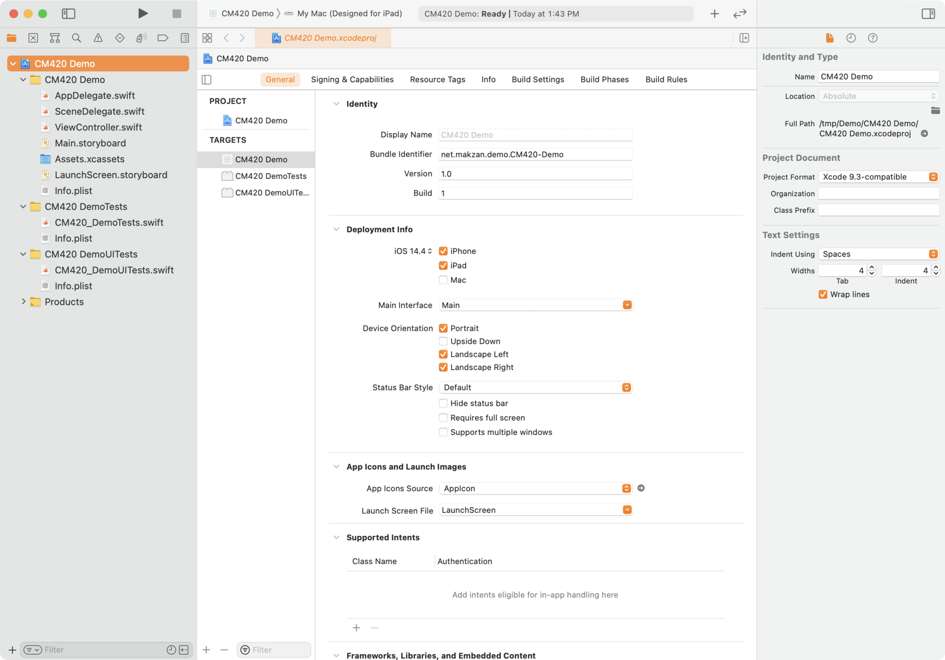Collapse the CM420 DemoTests folder

23,207
